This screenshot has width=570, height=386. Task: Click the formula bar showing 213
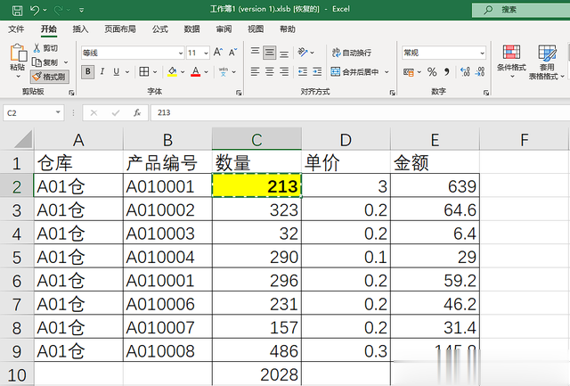pos(360,113)
